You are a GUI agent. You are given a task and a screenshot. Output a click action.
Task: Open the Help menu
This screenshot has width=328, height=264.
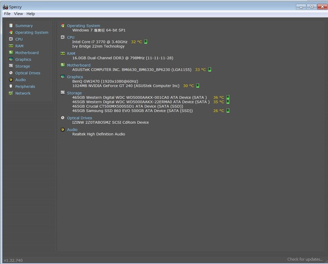tap(31, 14)
